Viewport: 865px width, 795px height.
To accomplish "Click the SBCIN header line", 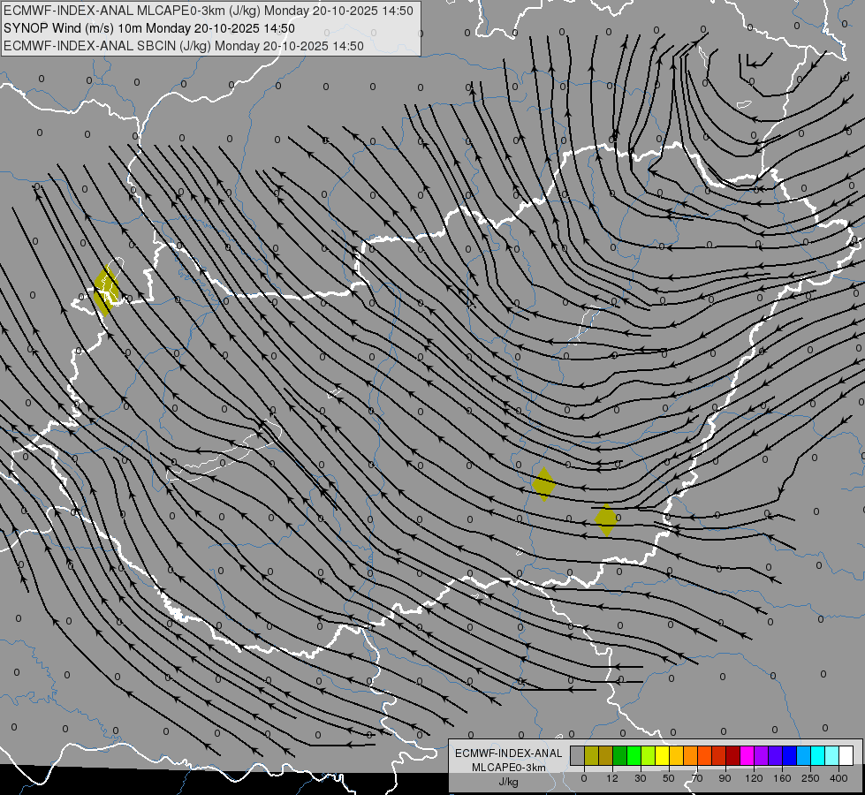I will click(x=184, y=46).
